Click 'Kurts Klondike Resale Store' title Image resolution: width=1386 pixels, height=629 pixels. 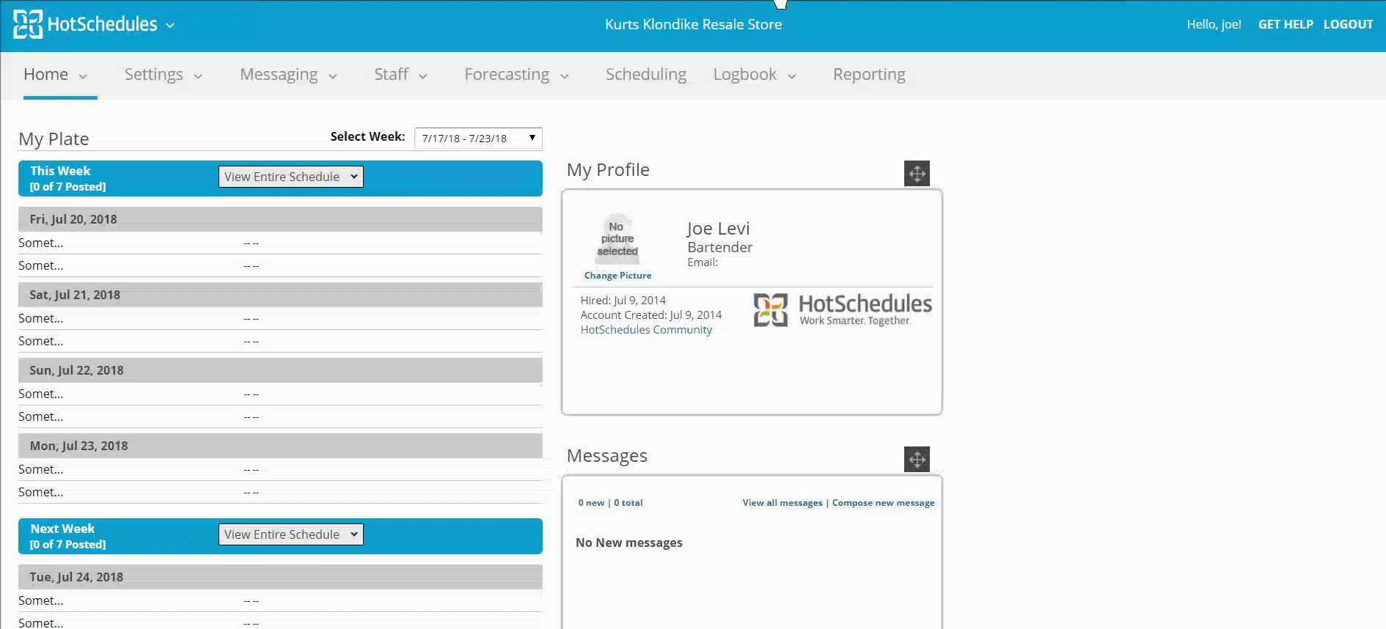click(693, 24)
